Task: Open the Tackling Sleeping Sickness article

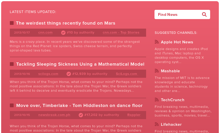Action: [x=80, y=64]
